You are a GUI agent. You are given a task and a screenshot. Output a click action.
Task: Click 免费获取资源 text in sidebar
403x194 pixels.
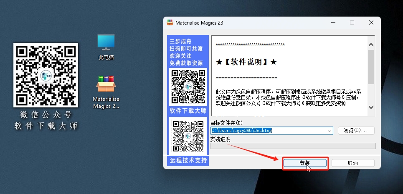point(186,63)
